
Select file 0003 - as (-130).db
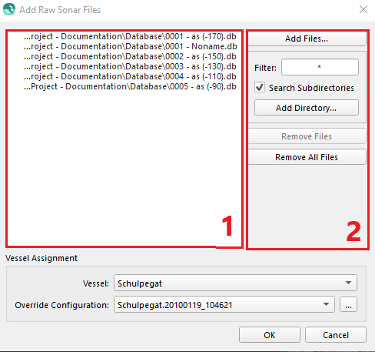click(x=130, y=66)
